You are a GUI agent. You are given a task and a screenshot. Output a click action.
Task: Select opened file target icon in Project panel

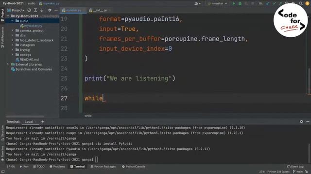click(29, 10)
